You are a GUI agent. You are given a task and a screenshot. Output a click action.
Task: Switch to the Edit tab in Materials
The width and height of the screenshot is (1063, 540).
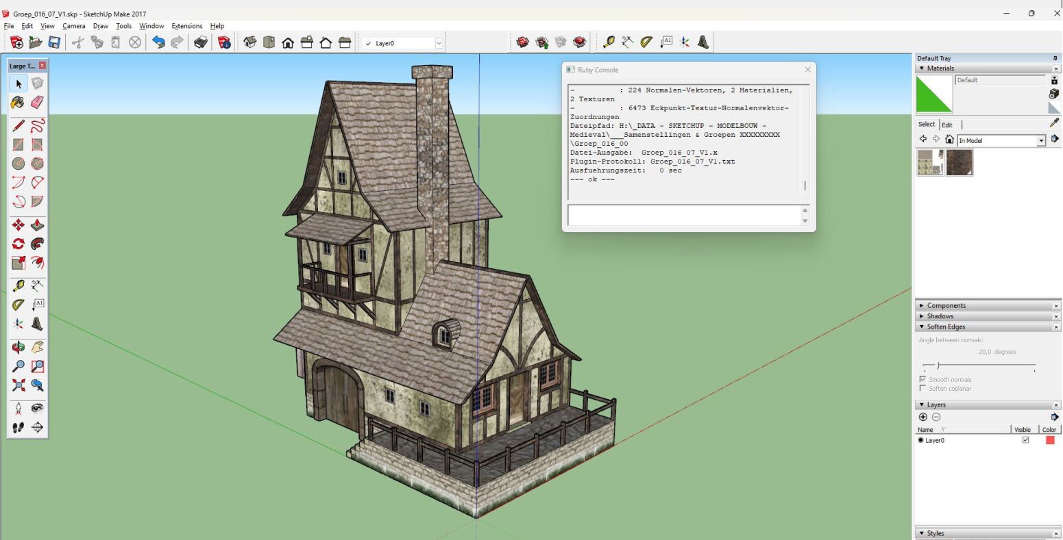(946, 125)
